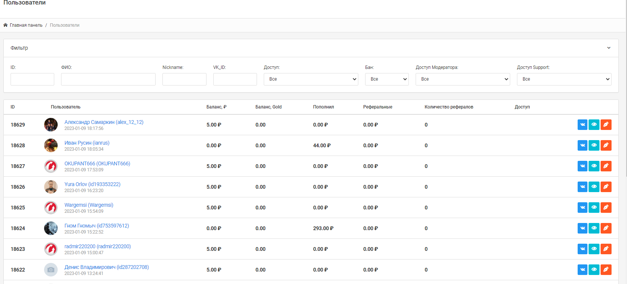The image size is (627, 284).
Task: Open Александр Самаркин user profile link
Action: [104, 122]
